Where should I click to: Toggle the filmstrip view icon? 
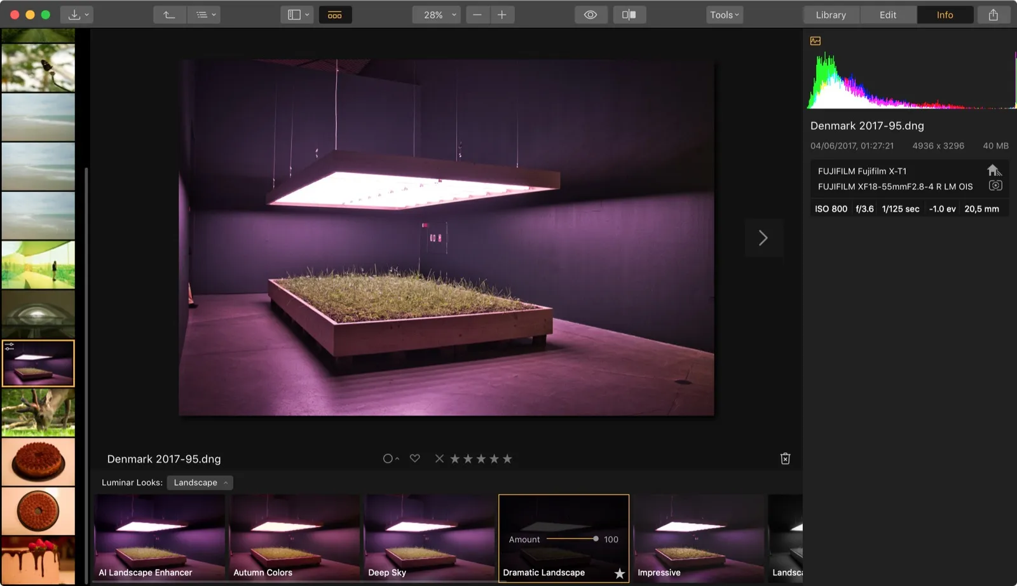(335, 15)
